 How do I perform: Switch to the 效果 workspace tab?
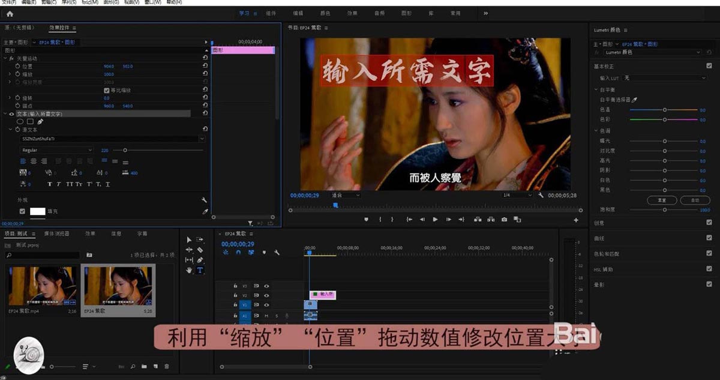pyautogui.click(x=352, y=13)
